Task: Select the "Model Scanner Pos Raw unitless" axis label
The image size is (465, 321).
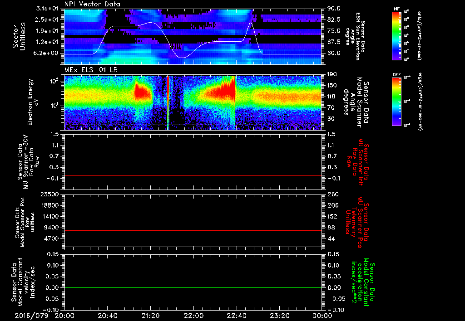Action: [x=25, y=222]
